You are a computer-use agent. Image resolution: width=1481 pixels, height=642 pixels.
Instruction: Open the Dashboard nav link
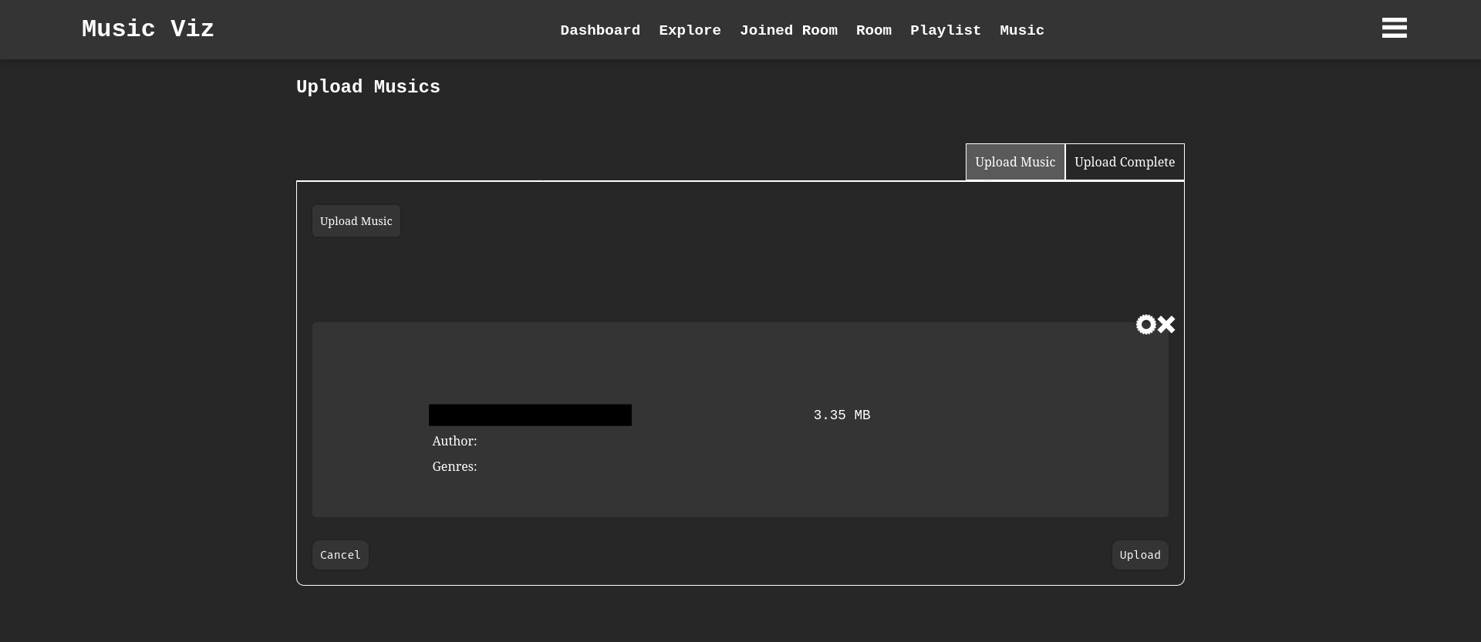coord(600,30)
